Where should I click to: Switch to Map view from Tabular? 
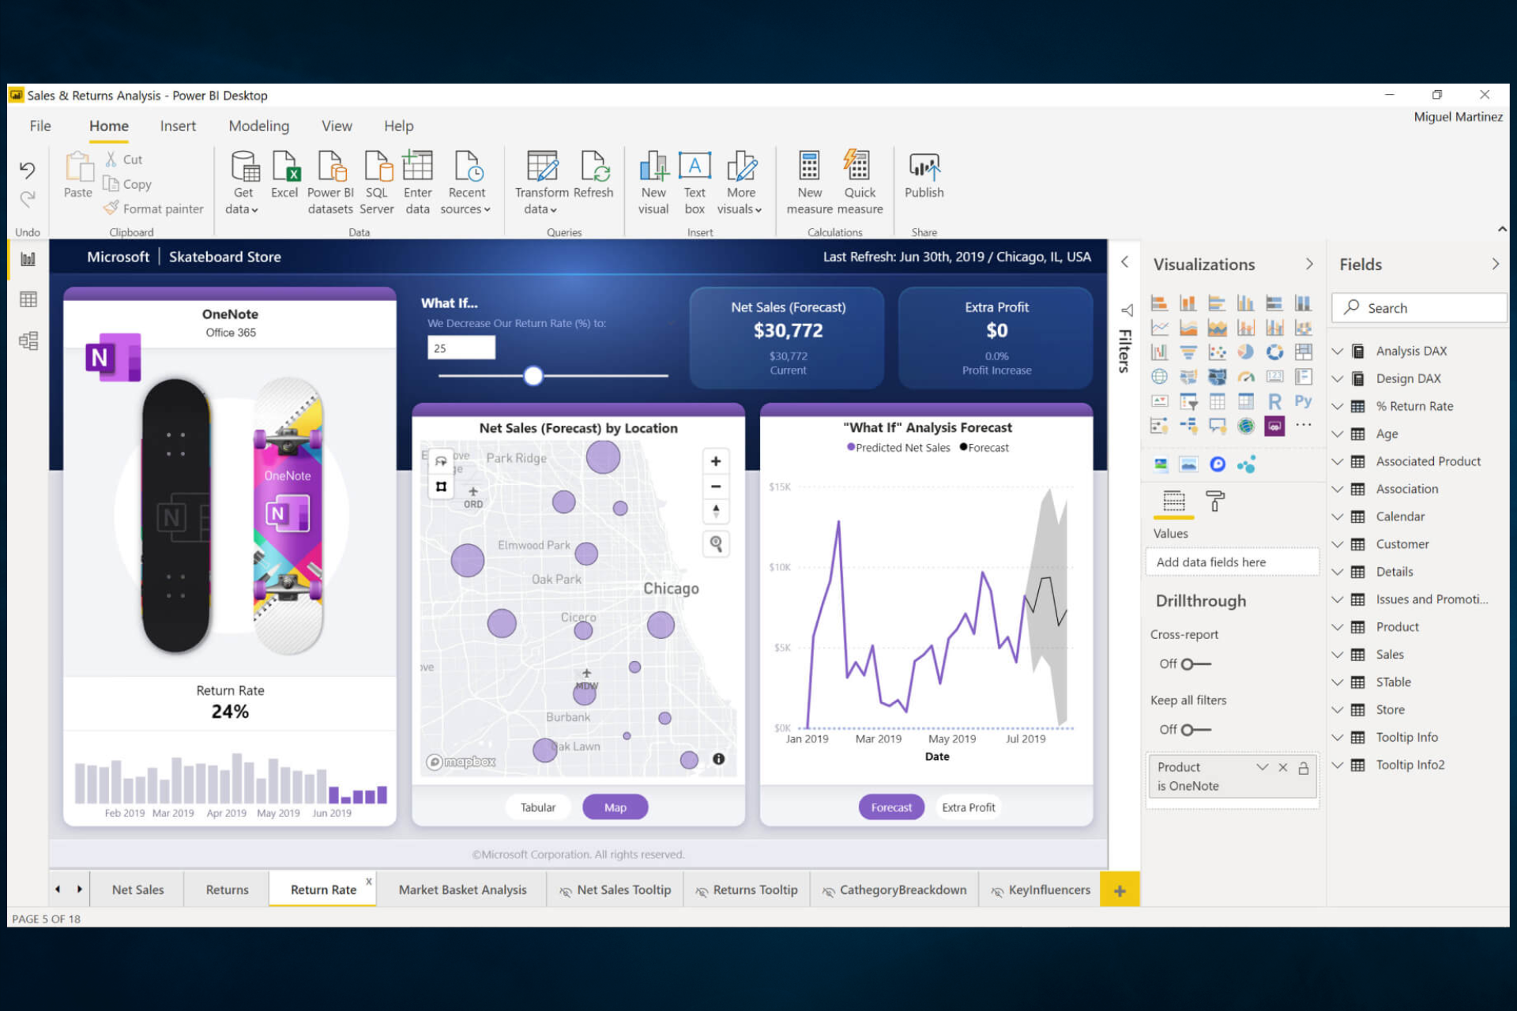coord(615,806)
